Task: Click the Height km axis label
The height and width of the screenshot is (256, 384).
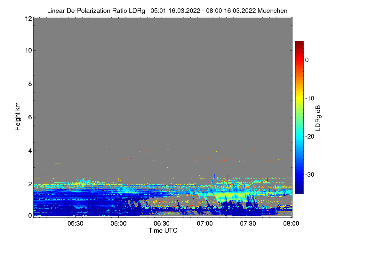Action: 18,116
